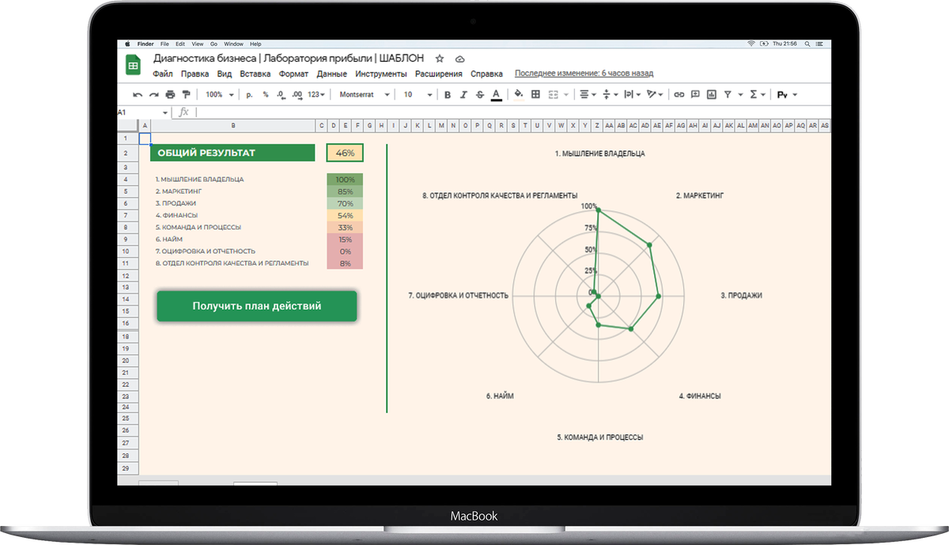Open the font size dropdown
This screenshot has width=949, height=545.
click(x=418, y=95)
